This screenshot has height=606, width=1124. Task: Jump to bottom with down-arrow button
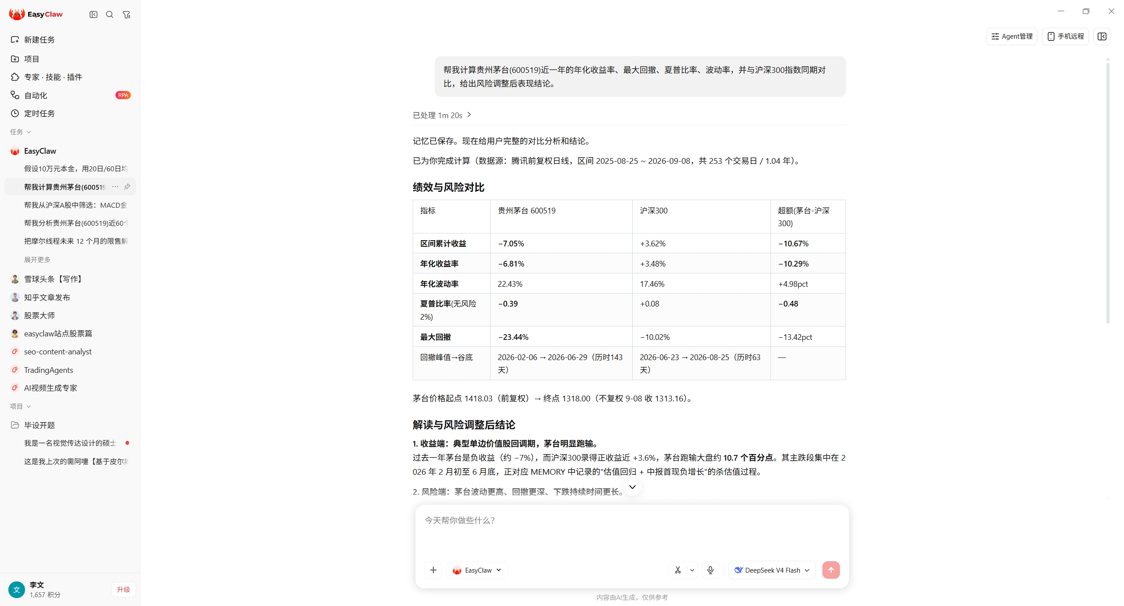(x=632, y=487)
